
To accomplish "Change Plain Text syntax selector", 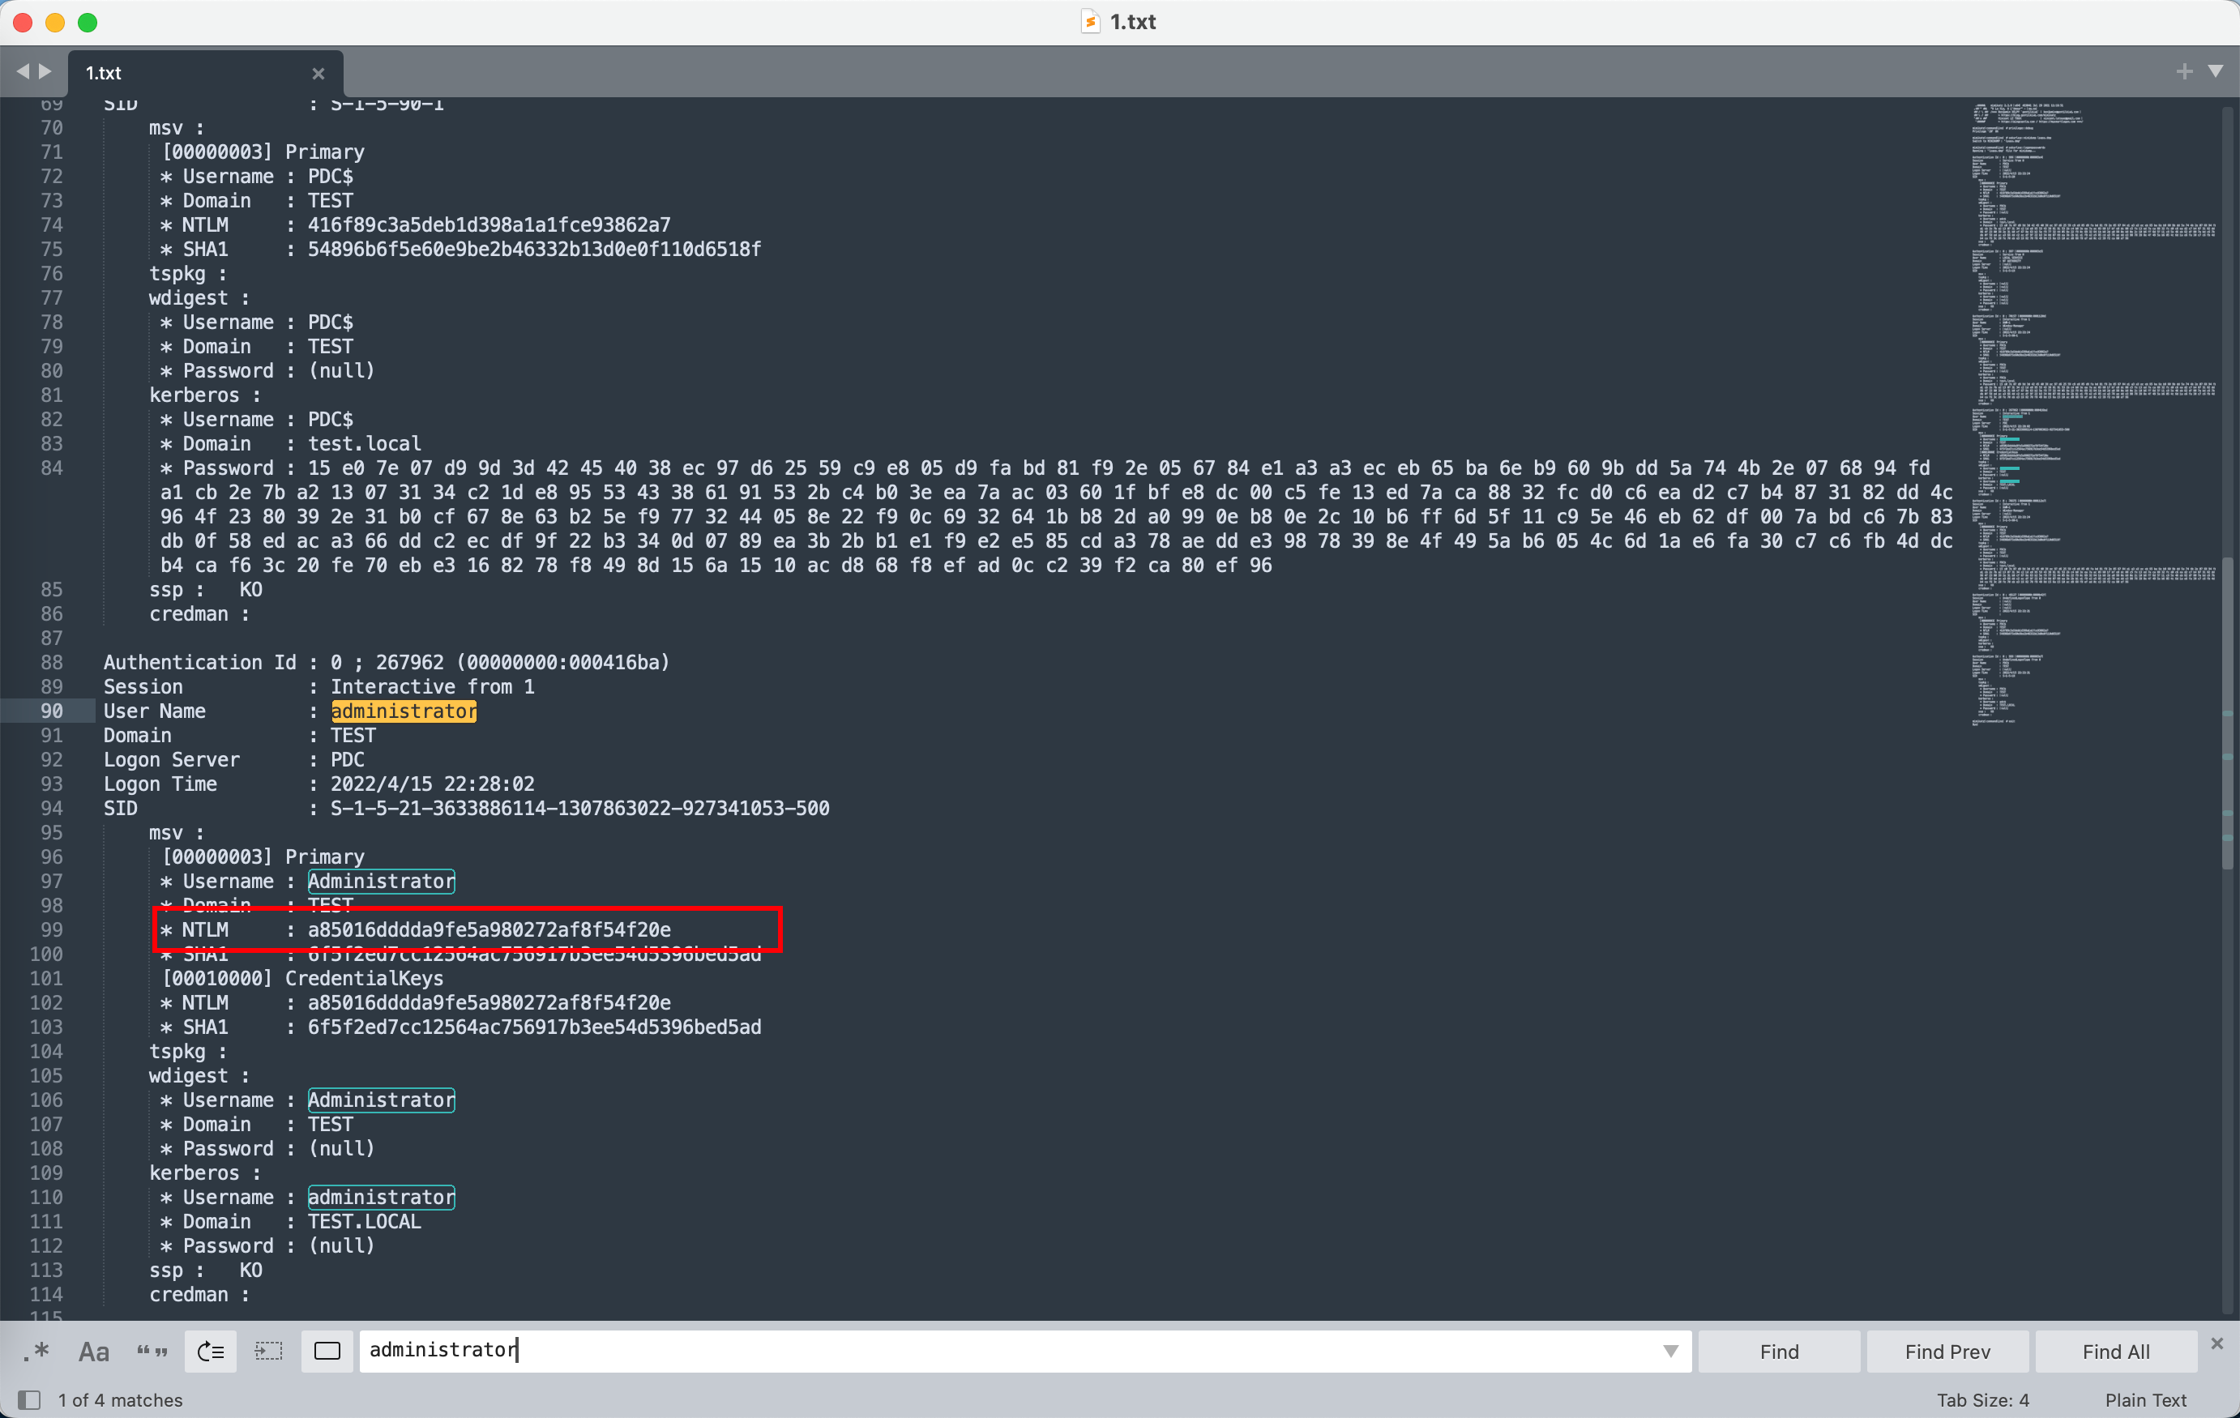I will point(2145,1399).
